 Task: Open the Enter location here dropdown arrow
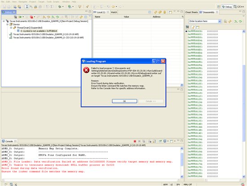pos(220,21)
